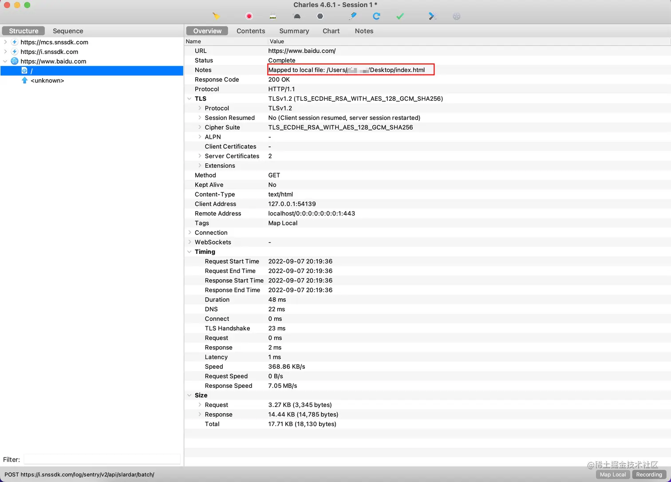
Task: Repeat the selected request
Action: tap(376, 16)
